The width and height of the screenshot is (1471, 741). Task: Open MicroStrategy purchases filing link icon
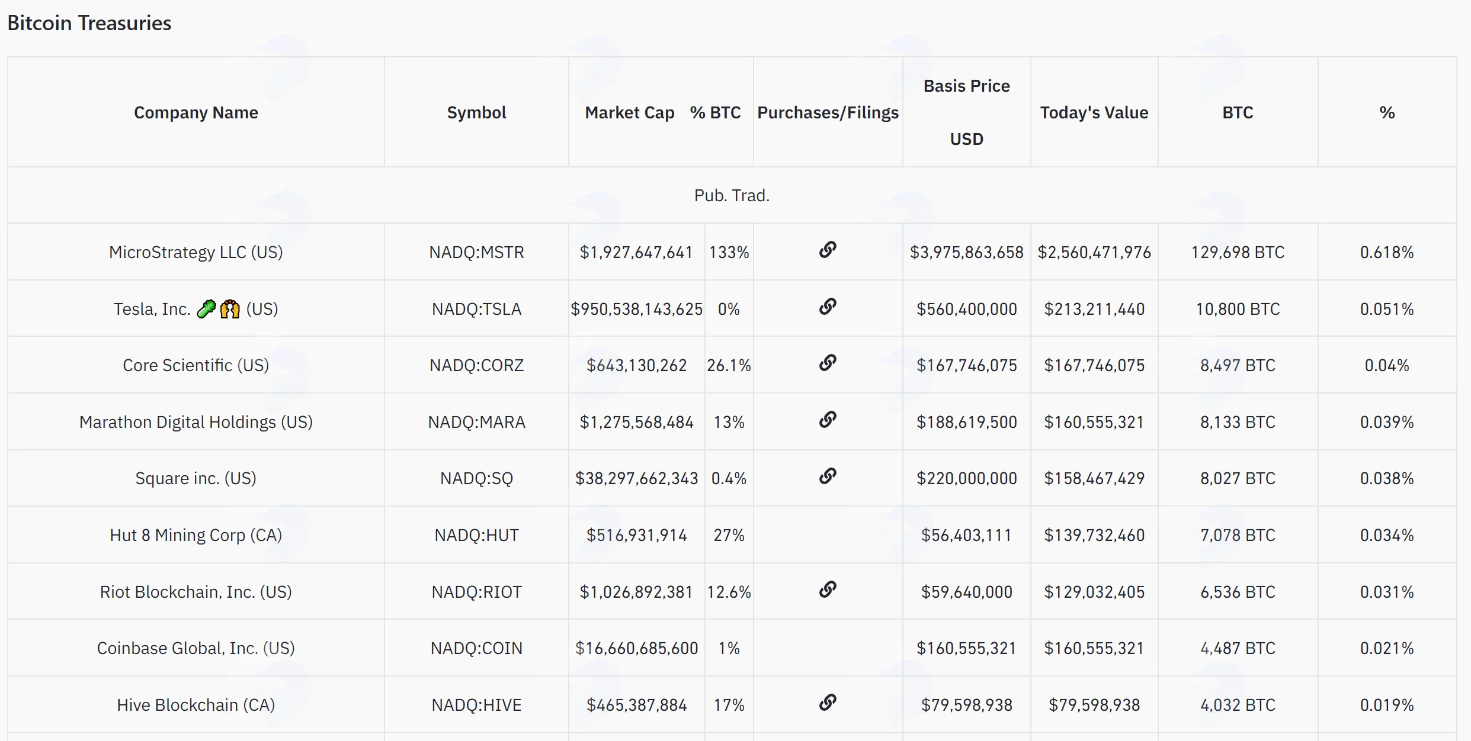828,250
